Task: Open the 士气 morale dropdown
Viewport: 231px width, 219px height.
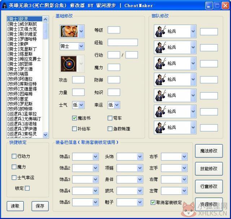Action: (x=81, y=105)
